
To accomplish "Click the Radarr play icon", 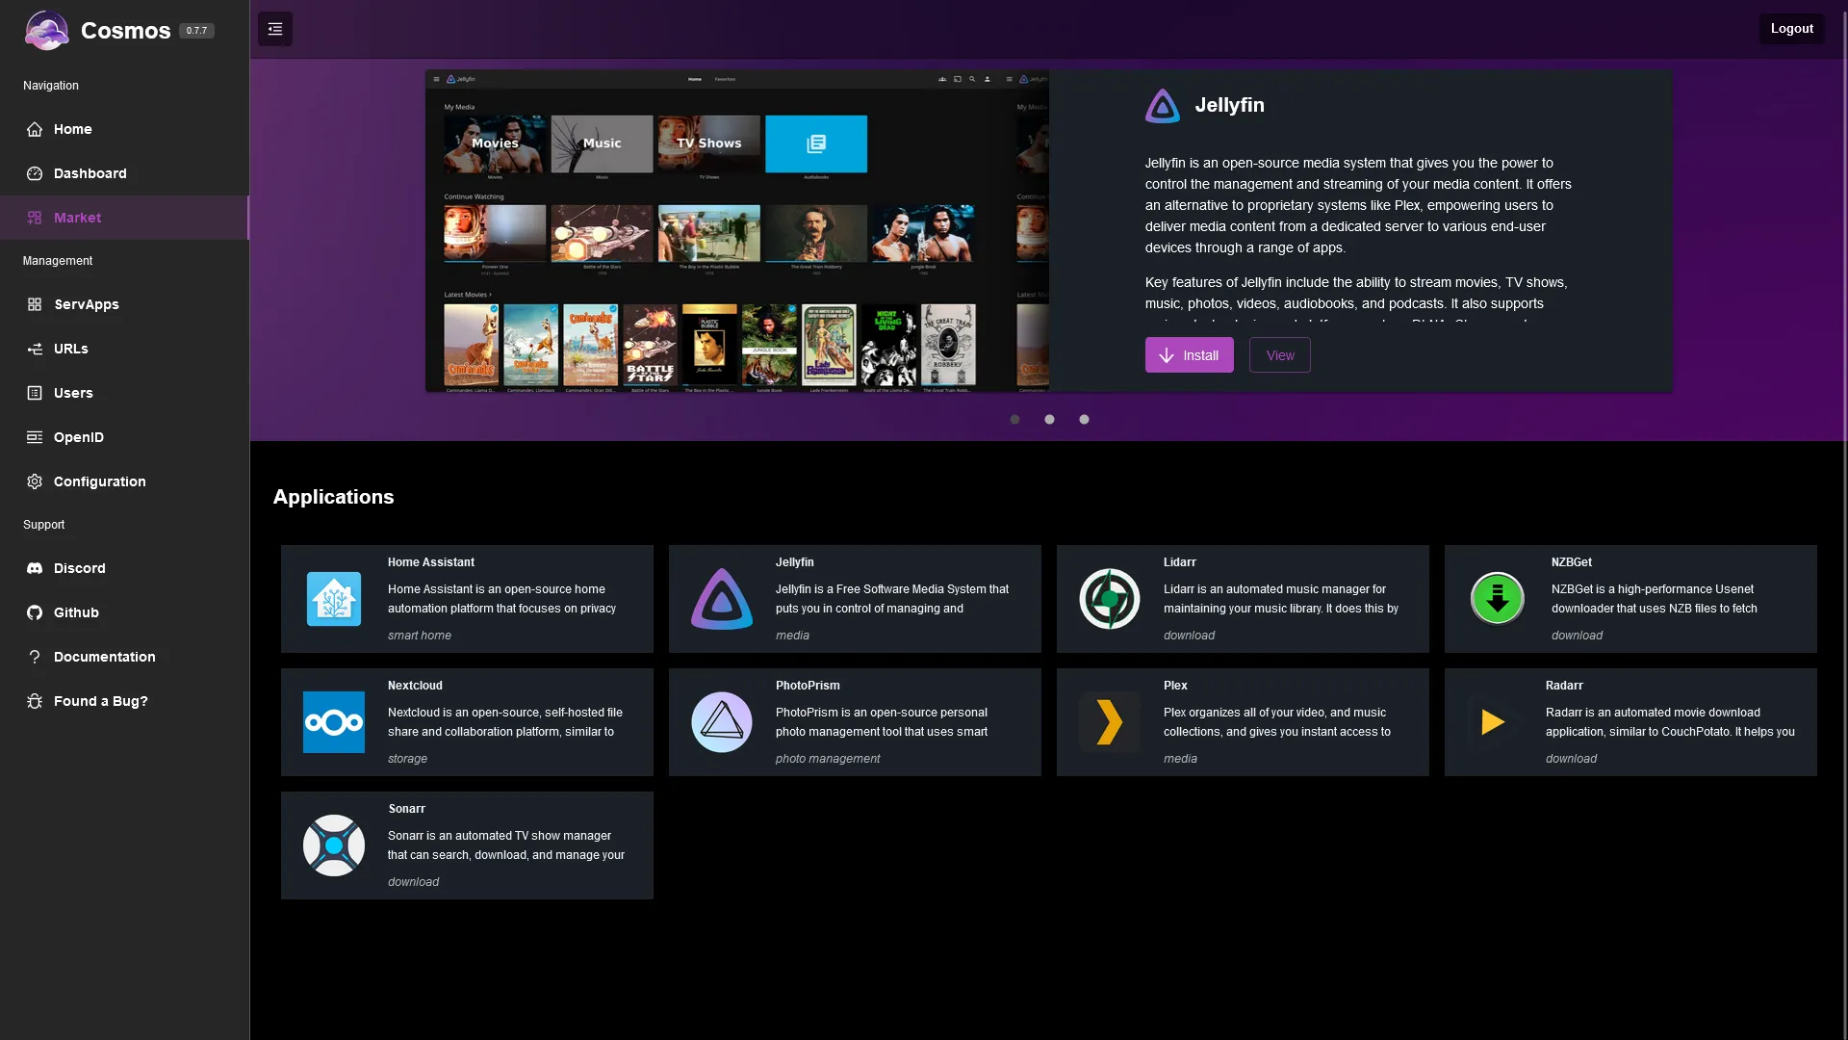I will click(1492, 722).
